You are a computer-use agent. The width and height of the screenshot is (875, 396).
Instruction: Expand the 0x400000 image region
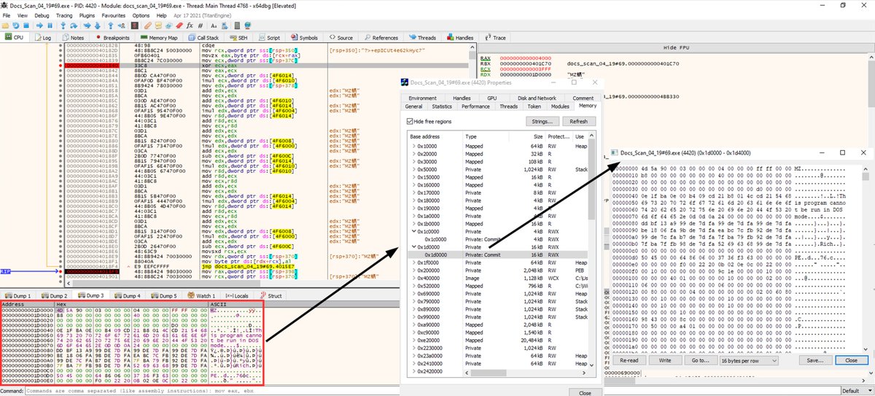tap(413, 277)
